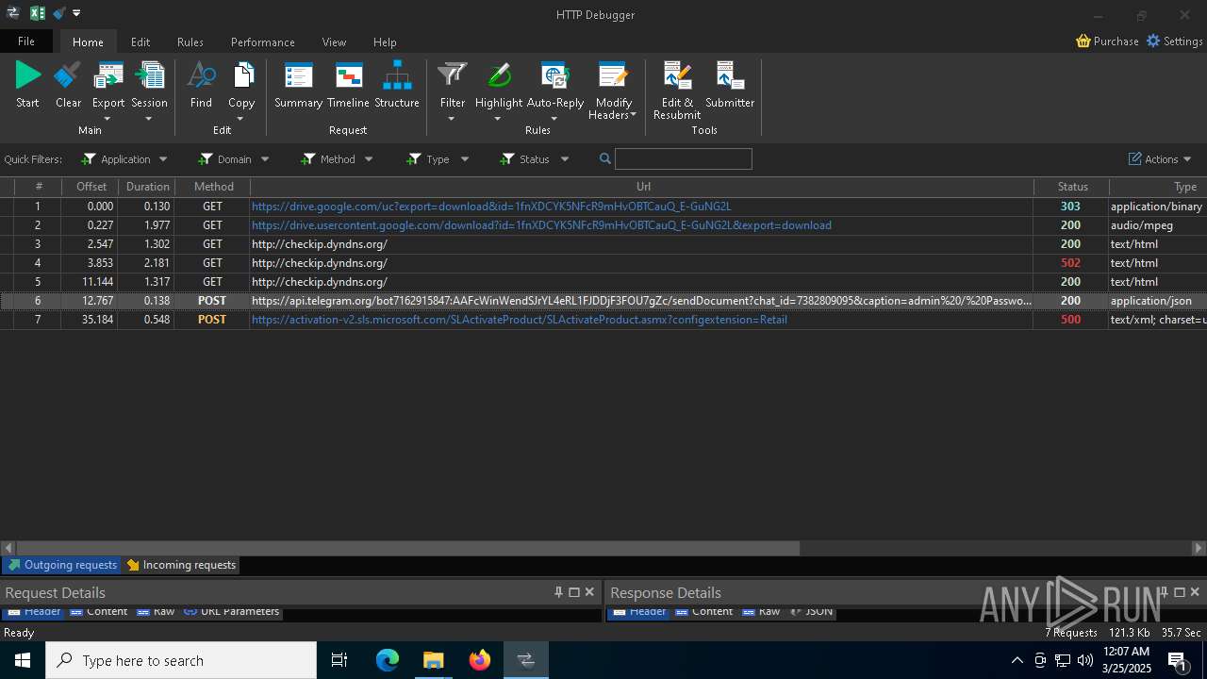Select the Incoming requests tab
This screenshot has height=679, width=1207.
coord(181,565)
